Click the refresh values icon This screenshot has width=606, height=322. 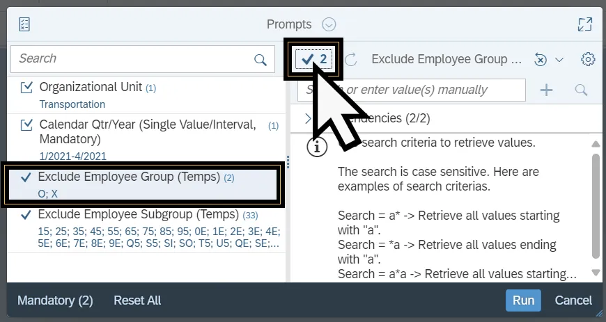[x=351, y=60]
